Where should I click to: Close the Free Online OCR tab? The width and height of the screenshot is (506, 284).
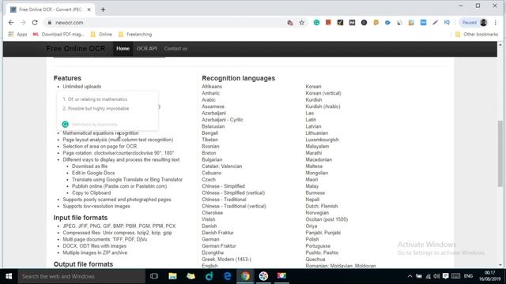(x=89, y=9)
